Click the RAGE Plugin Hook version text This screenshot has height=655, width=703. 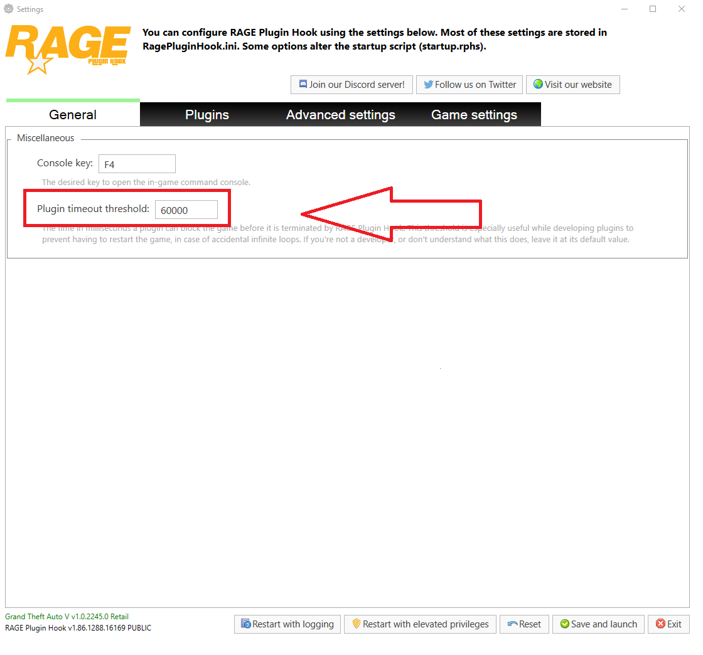coord(78,627)
